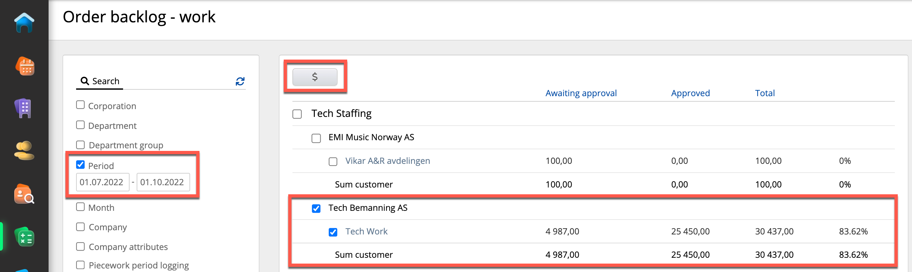Open the orange calendar sidebar icon

(x=25, y=66)
